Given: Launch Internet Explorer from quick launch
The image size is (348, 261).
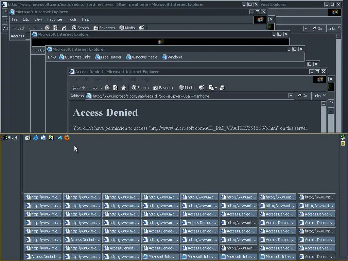Looking at the screenshot, I should pyautogui.click(x=35, y=138).
